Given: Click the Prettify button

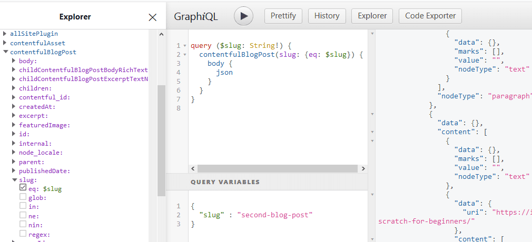Looking at the screenshot, I should click(283, 16).
